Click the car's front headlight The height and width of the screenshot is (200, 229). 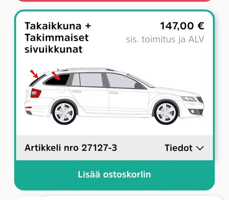point(189,99)
